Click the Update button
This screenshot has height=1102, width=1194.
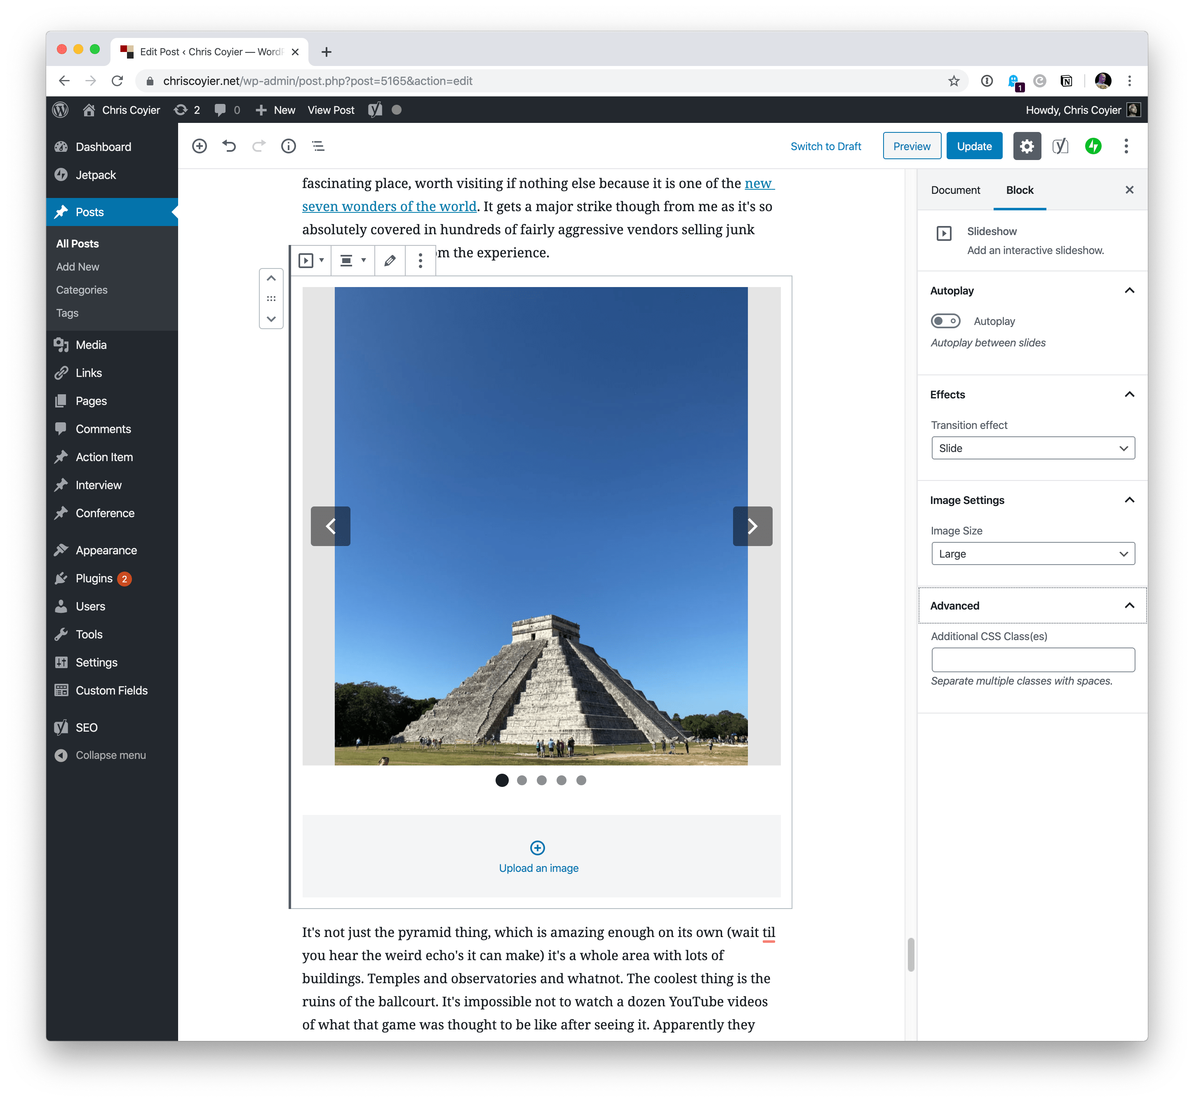(x=974, y=146)
